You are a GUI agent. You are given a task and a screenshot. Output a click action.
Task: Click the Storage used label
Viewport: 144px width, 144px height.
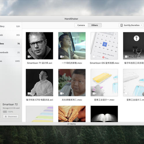tap(11, 108)
